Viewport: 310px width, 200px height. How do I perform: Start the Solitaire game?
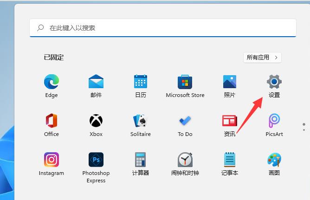tap(140, 125)
